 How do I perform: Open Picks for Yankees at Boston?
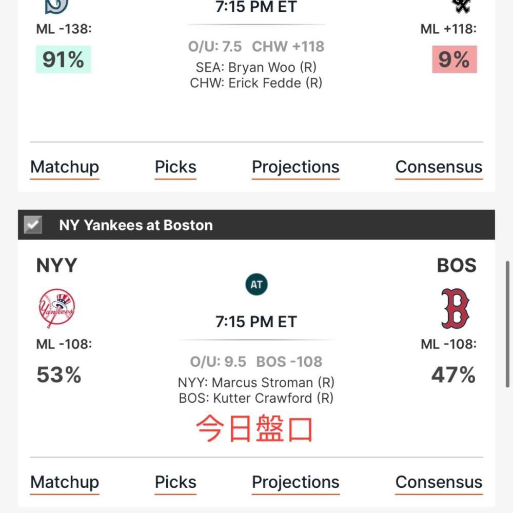point(175,482)
